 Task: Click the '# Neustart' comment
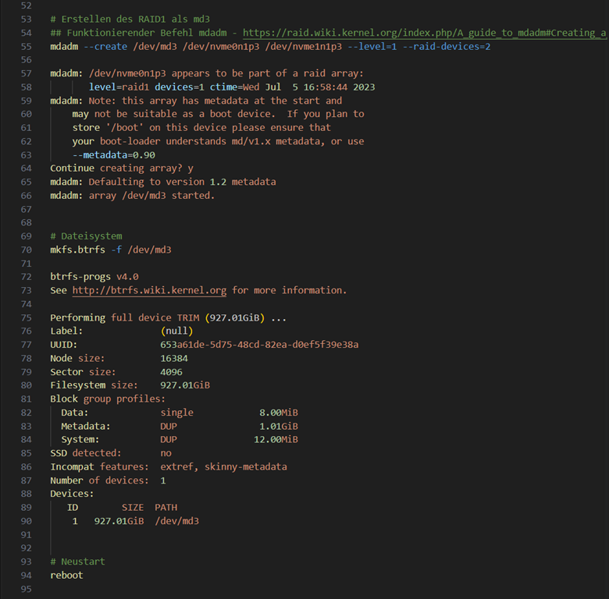coord(77,562)
